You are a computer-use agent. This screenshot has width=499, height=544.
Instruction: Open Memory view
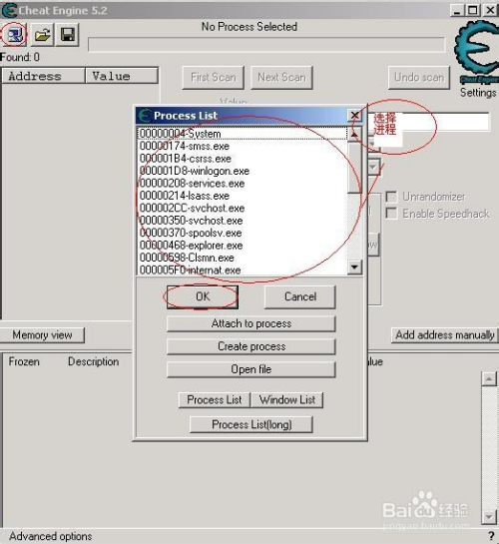[42, 335]
